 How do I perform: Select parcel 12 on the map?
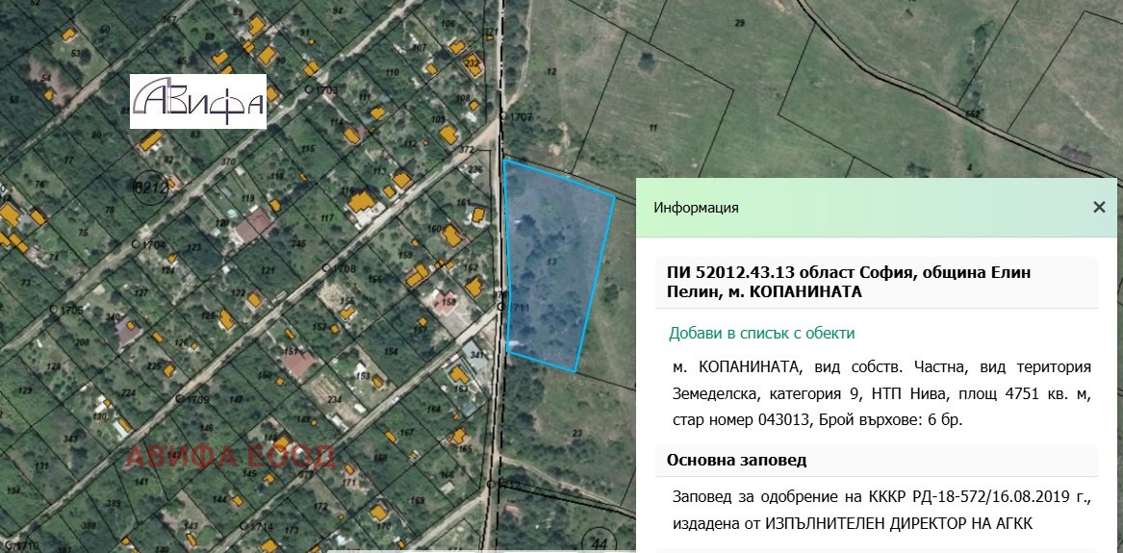552,73
